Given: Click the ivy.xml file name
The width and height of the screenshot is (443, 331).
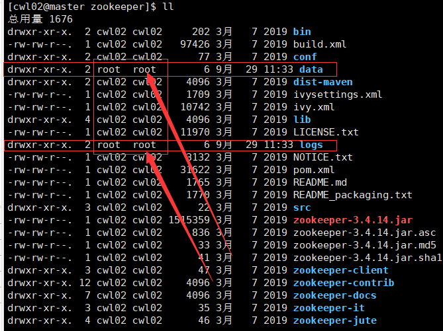Looking at the screenshot, I should click(x=314, y=107).
